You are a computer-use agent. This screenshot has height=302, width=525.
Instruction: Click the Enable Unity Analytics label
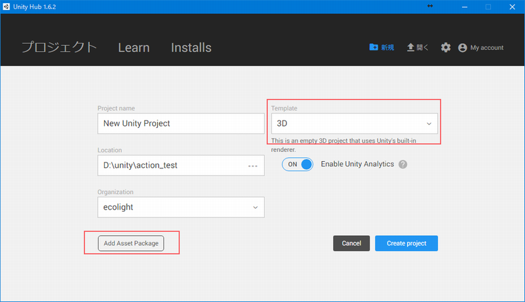[357, 164]
